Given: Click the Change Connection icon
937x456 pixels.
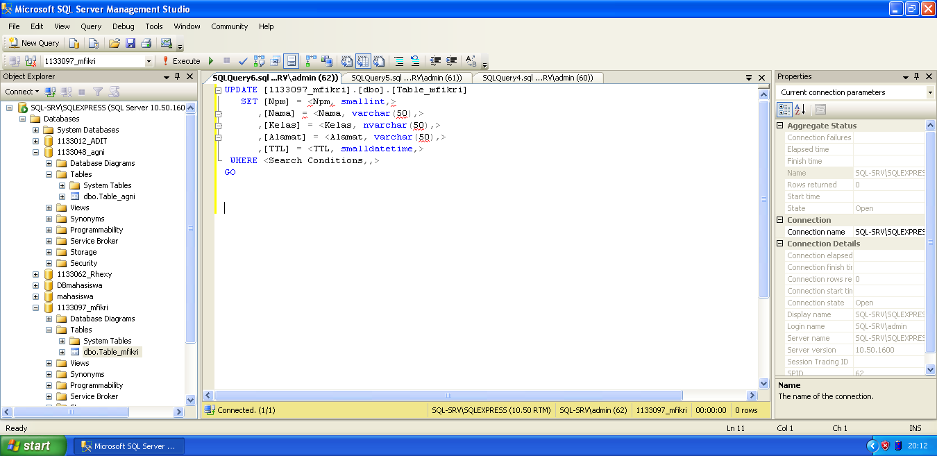Looking at the screenshot, I should [x=31, y=61].
